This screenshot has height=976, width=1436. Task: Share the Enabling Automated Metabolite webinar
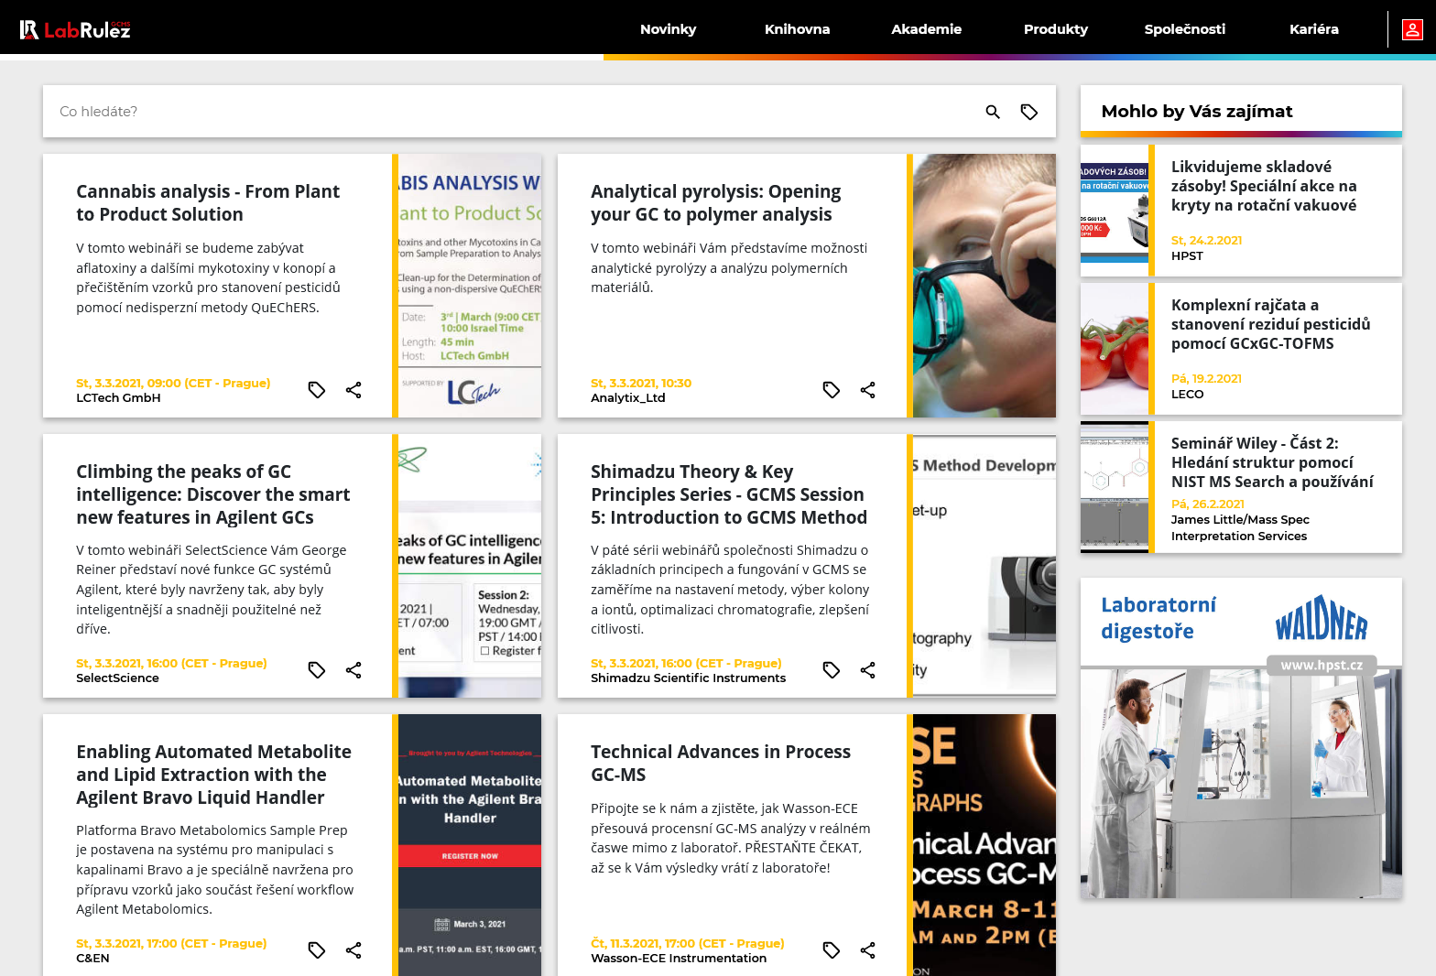click(354, 950)
